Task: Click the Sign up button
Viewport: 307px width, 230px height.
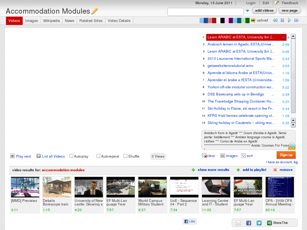Action: (x=286, y=155)
